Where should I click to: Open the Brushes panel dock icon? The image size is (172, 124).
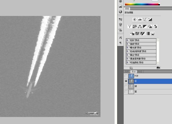click(x=120, y=25)
